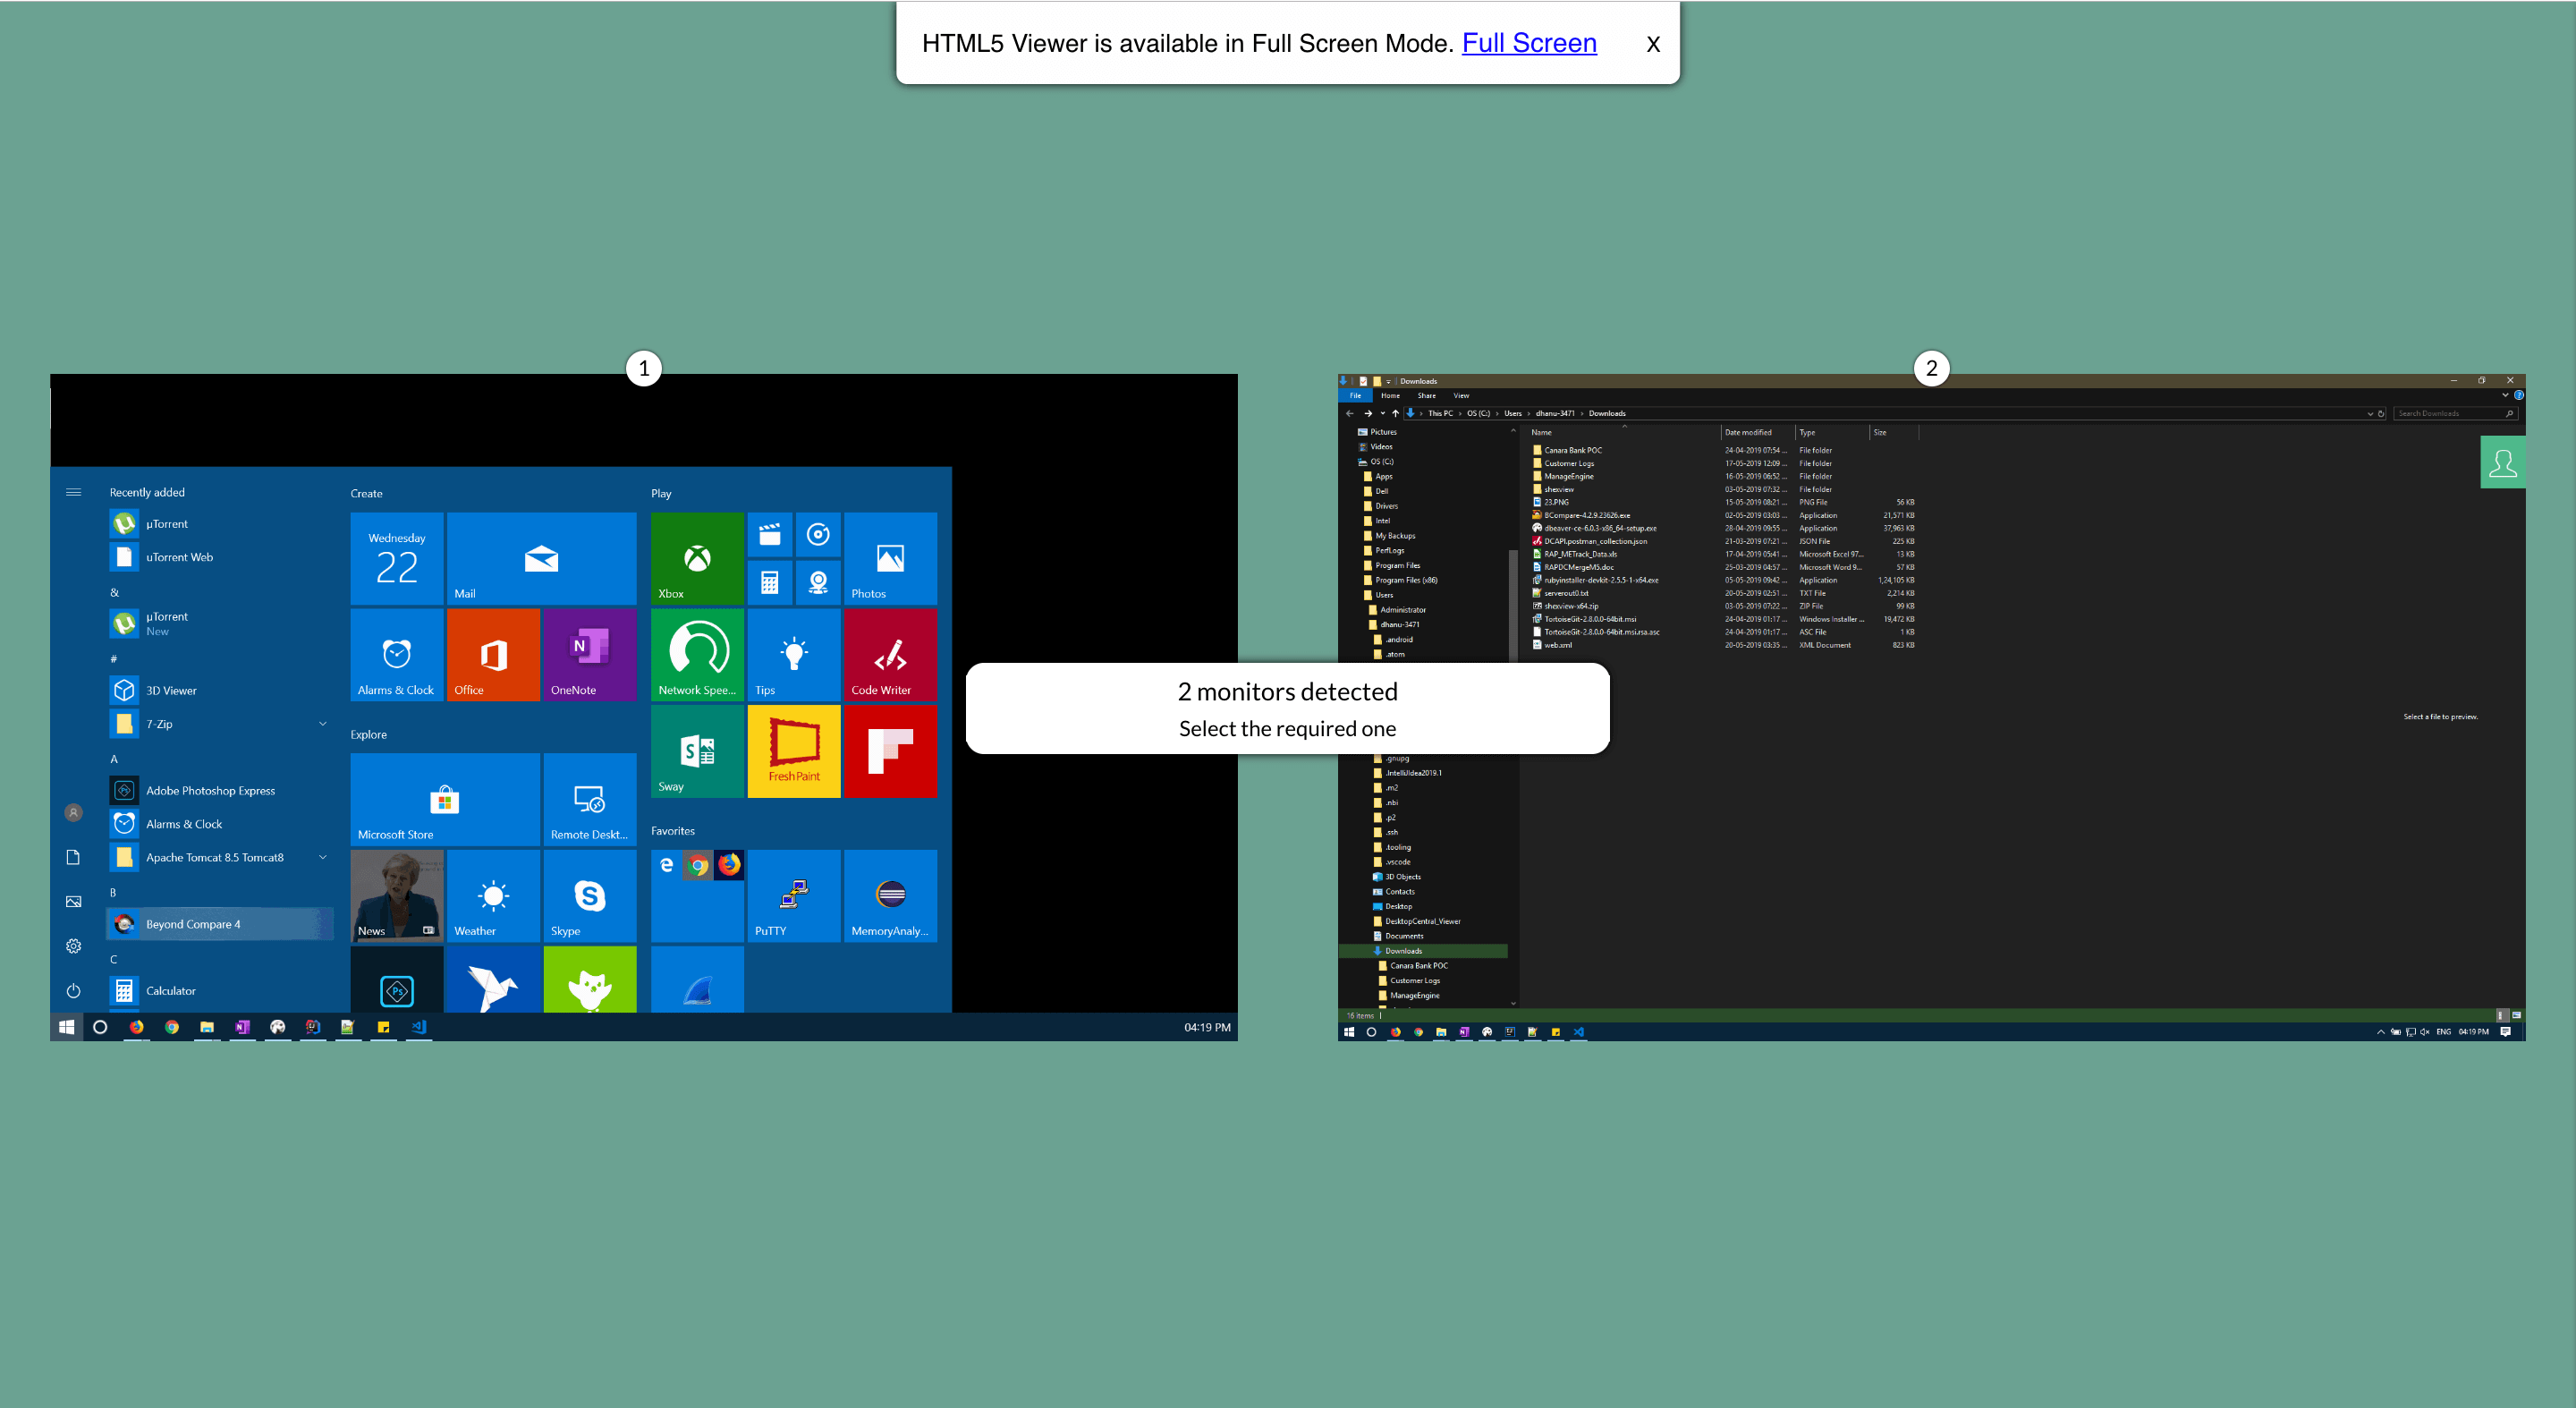The height and width of the screenshot is (1408, 2576).
Task: Open the Fresh Paint tile
Action: pyautogui.click(x=794, y=751)
